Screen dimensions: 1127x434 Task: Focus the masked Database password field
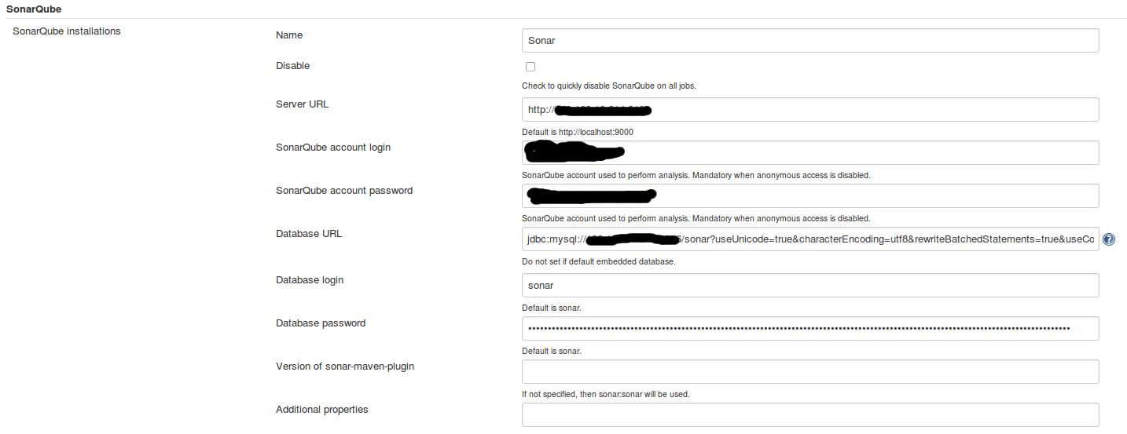[809, 329]
